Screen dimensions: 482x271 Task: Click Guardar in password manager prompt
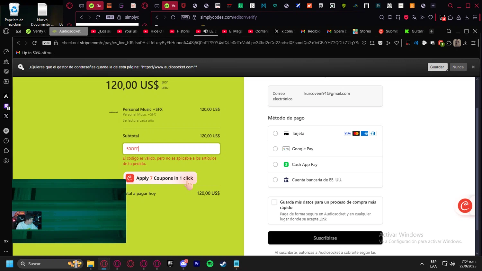[437, 67]
